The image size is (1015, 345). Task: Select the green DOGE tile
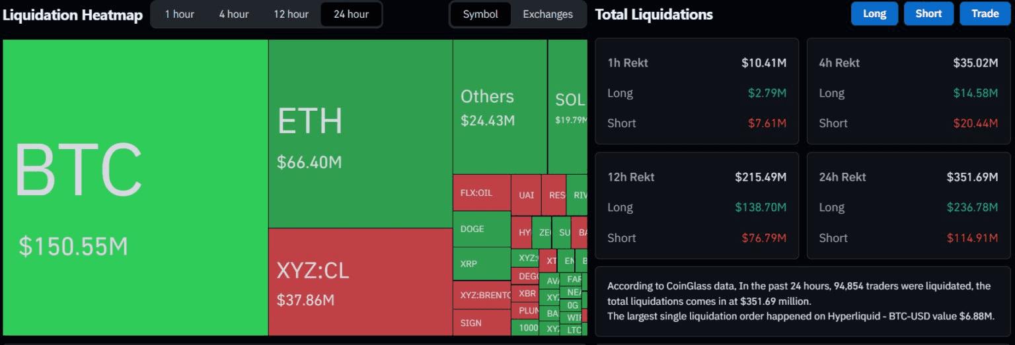[x=482, y=229]
